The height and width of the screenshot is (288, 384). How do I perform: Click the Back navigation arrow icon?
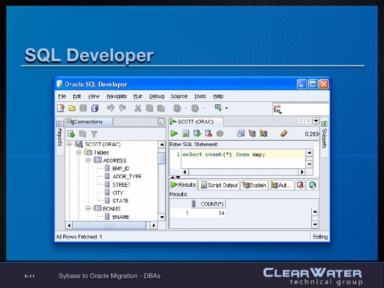tap(177, 108)
